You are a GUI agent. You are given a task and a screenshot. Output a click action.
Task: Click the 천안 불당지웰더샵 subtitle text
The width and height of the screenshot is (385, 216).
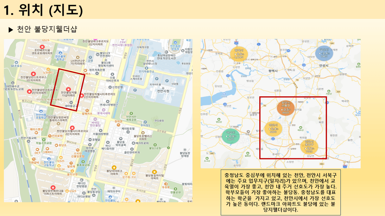pyautogui.click(x=47, y=29)
